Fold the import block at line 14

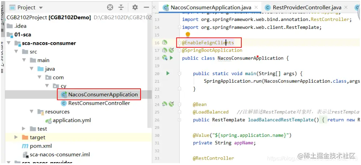179,27
